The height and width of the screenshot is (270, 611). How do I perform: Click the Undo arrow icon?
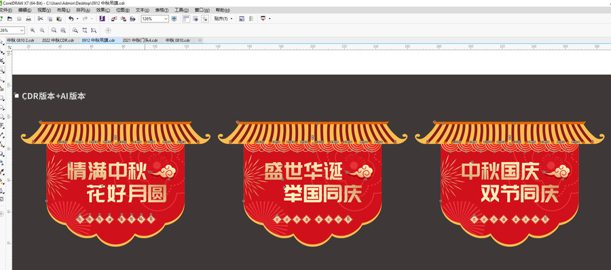pos(71,19)
